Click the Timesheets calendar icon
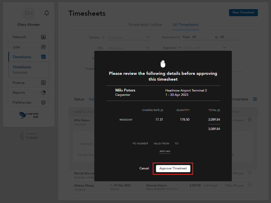This screenshot has height=203, width=271. click(x=43, y=57)
